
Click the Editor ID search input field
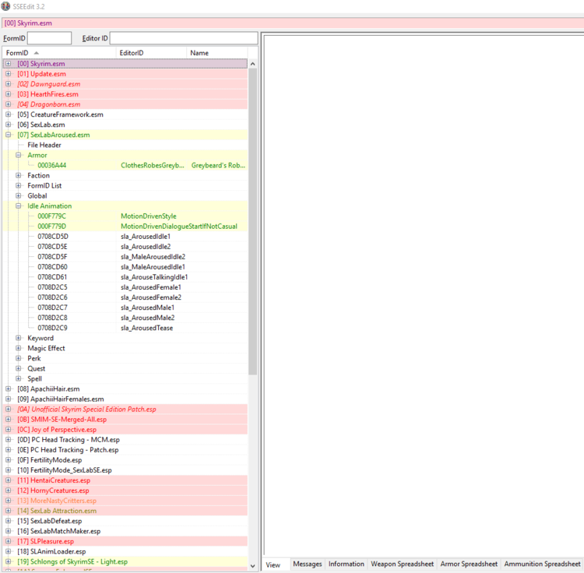[x=184, y=38]
